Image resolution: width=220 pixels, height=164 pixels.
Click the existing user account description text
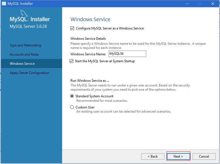tap(124, 111)
